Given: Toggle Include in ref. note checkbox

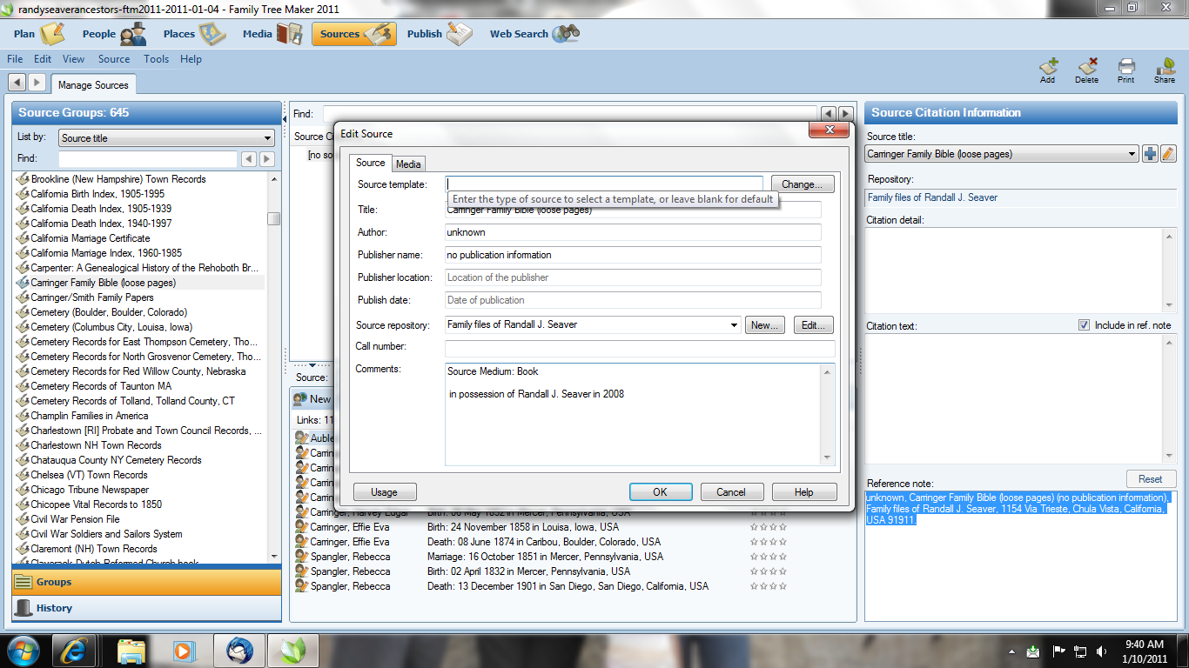Looking at the screenshot, I should click(1084, 325).
